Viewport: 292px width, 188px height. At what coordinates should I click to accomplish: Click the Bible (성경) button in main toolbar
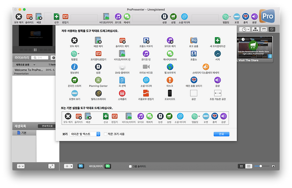164,18
